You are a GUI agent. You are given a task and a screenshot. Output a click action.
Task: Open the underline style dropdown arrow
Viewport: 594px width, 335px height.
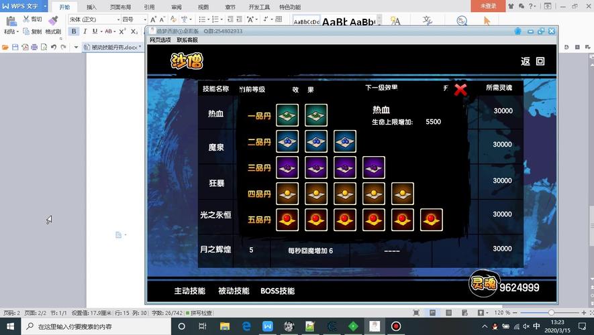(x=101, y=31)
